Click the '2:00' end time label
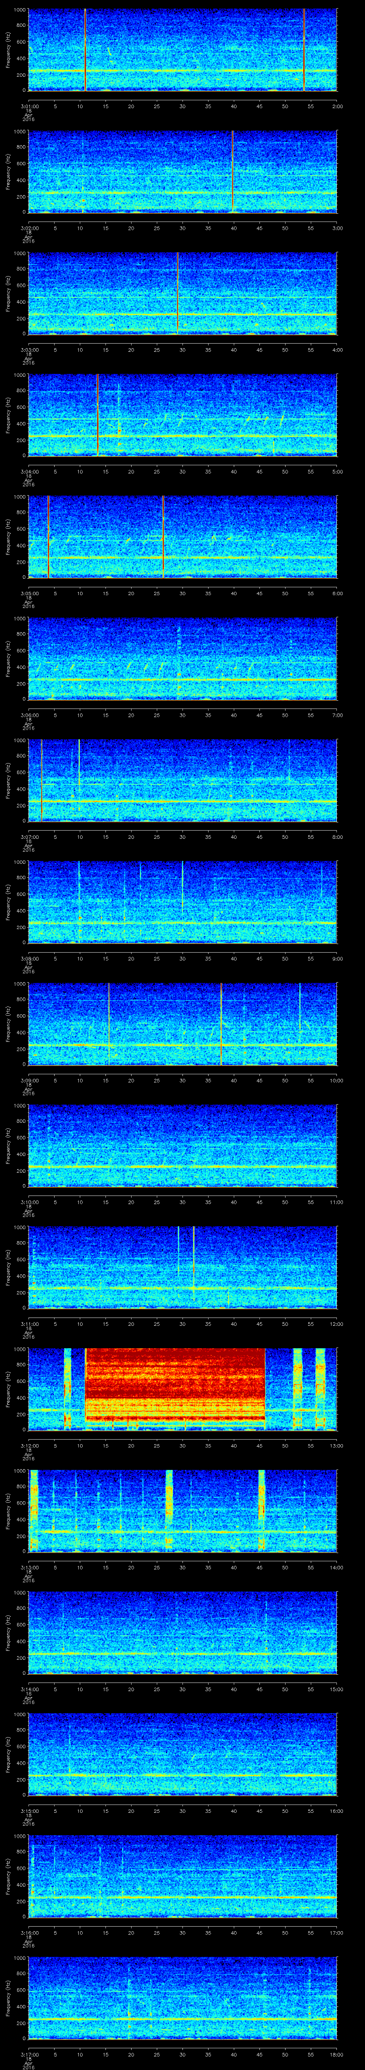This screenshot has width=365, height=2070. pyautogui.click(x=337, y=105)
